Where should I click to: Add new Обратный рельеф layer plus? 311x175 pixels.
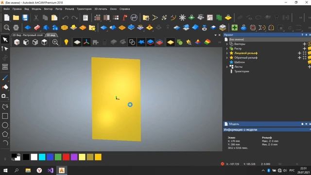[299, 58]
